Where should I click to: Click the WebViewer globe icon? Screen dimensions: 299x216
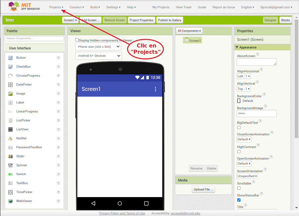(x=11, y=201)
